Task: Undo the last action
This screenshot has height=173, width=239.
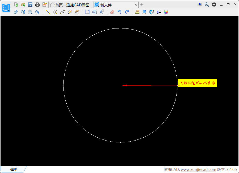Action: pyautogui.click(x=119, y=12)
